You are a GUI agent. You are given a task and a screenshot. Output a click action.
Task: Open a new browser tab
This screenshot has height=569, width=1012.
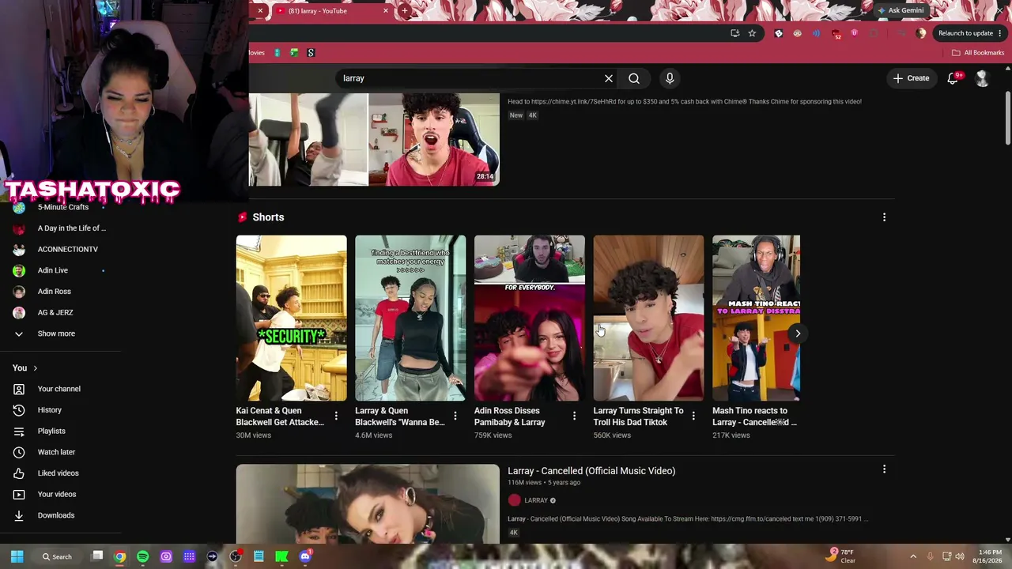[x=405, y=11]
